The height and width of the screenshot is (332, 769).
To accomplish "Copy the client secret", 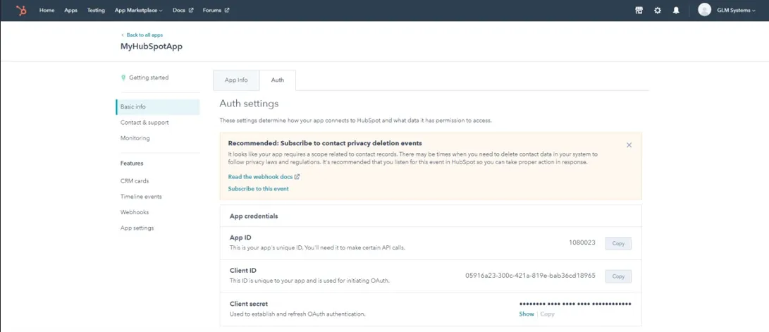I will coord(548,314).
